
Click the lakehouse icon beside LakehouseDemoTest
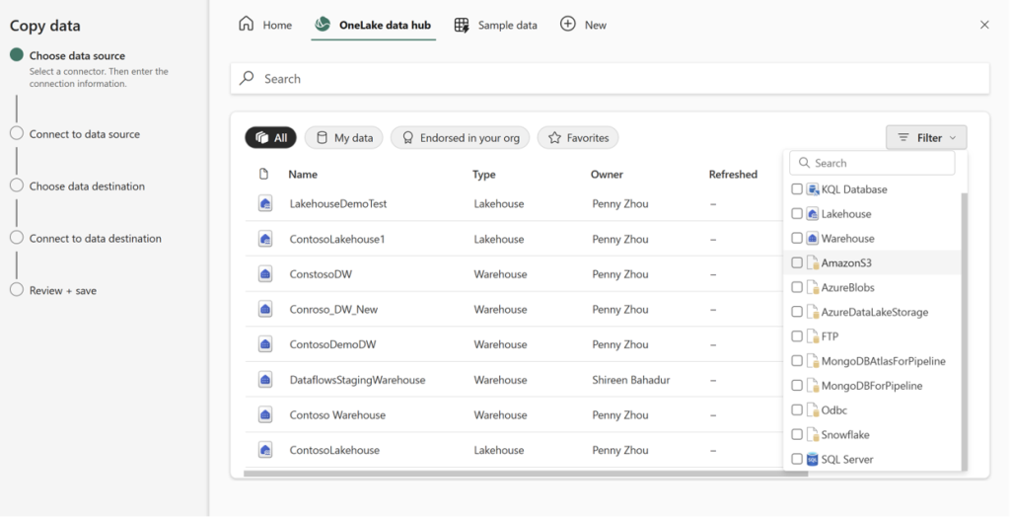(264, 203)
